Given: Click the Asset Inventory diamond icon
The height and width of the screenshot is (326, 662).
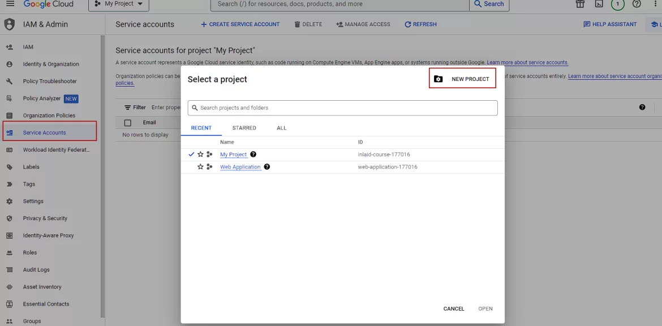Looking at the screenshot, I should click(x=9, y=287).
